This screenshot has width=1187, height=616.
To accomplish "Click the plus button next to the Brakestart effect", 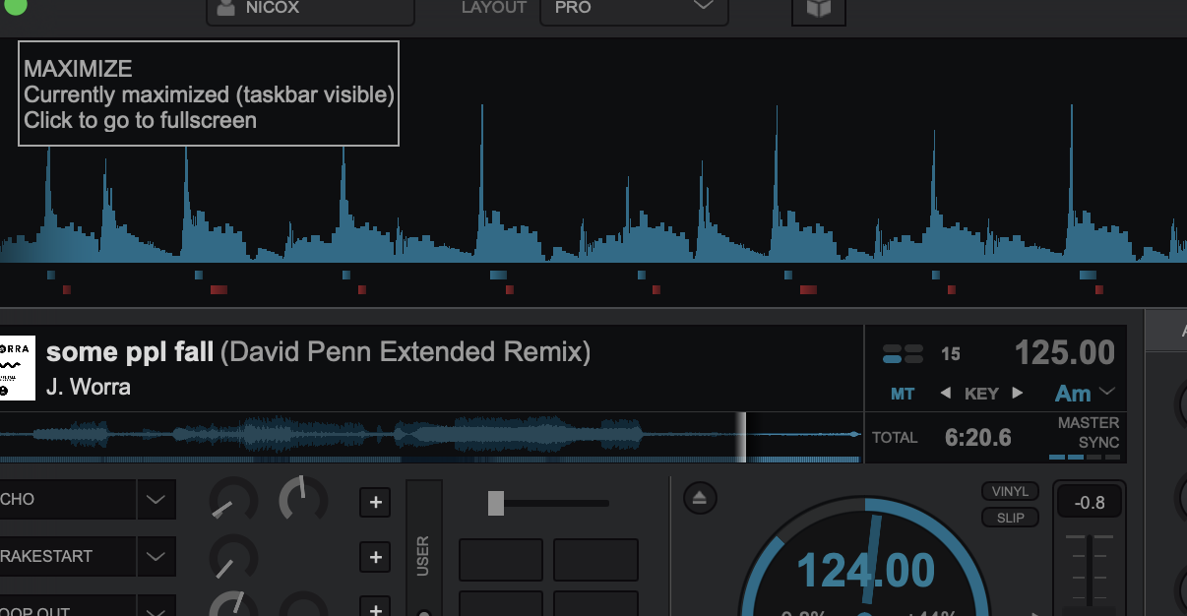I will click(x=375, y=558).
